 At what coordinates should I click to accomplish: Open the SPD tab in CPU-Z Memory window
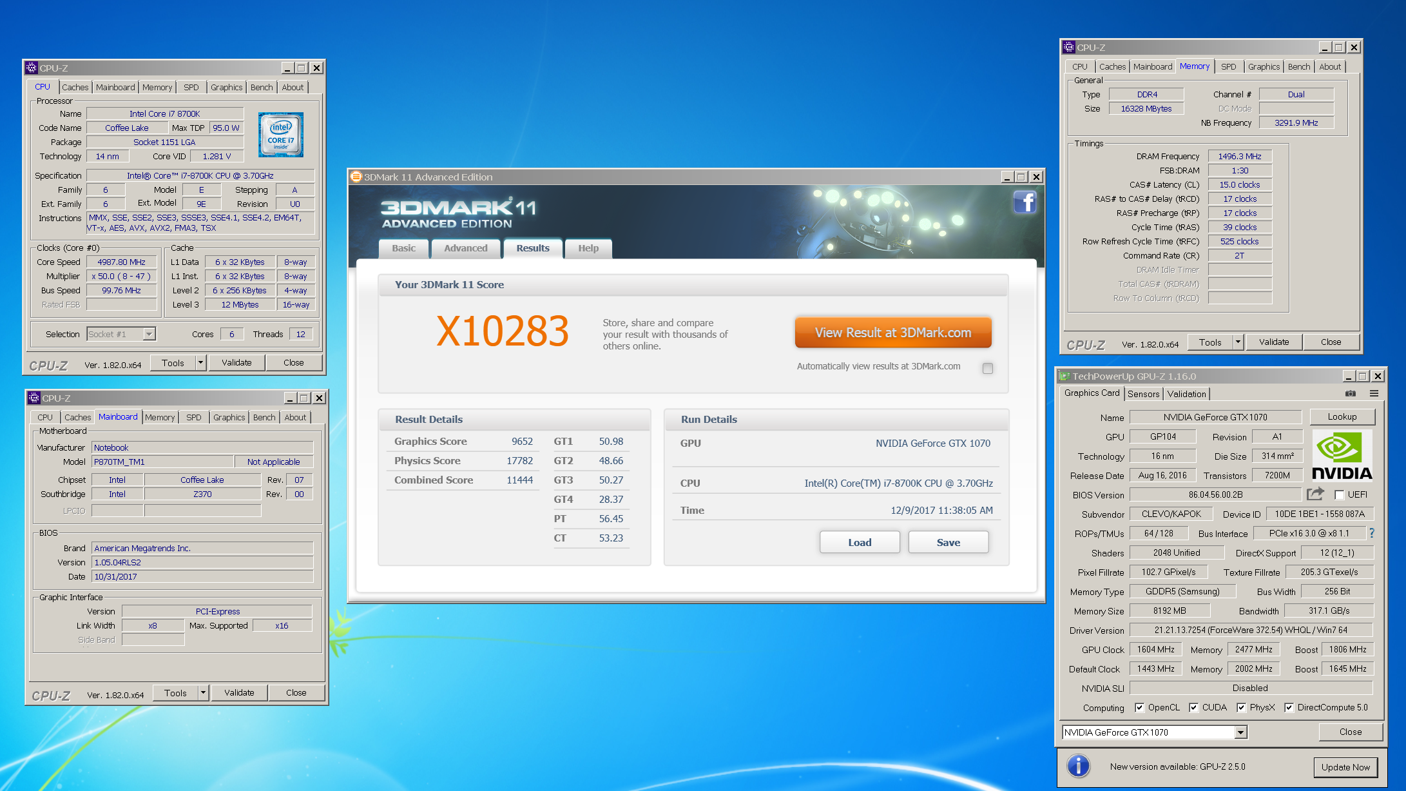coord(1229,66)
